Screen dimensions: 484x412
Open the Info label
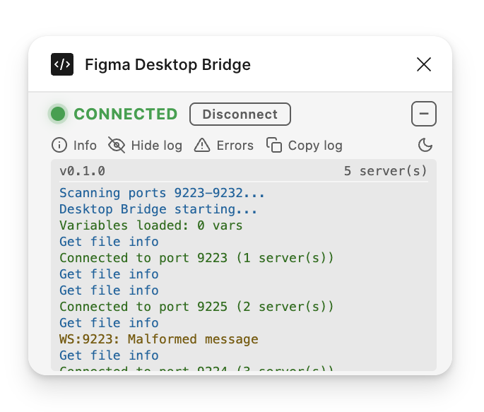[x=85, y=146]
